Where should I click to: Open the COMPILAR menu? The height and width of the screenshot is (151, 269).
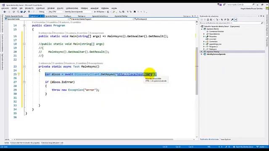point(40,8)
